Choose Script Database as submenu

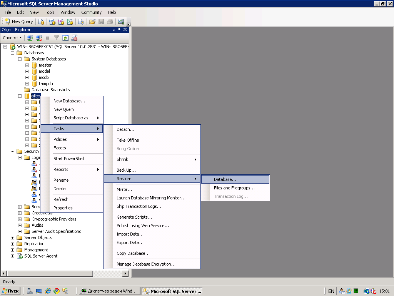click(x=72, y=118)
